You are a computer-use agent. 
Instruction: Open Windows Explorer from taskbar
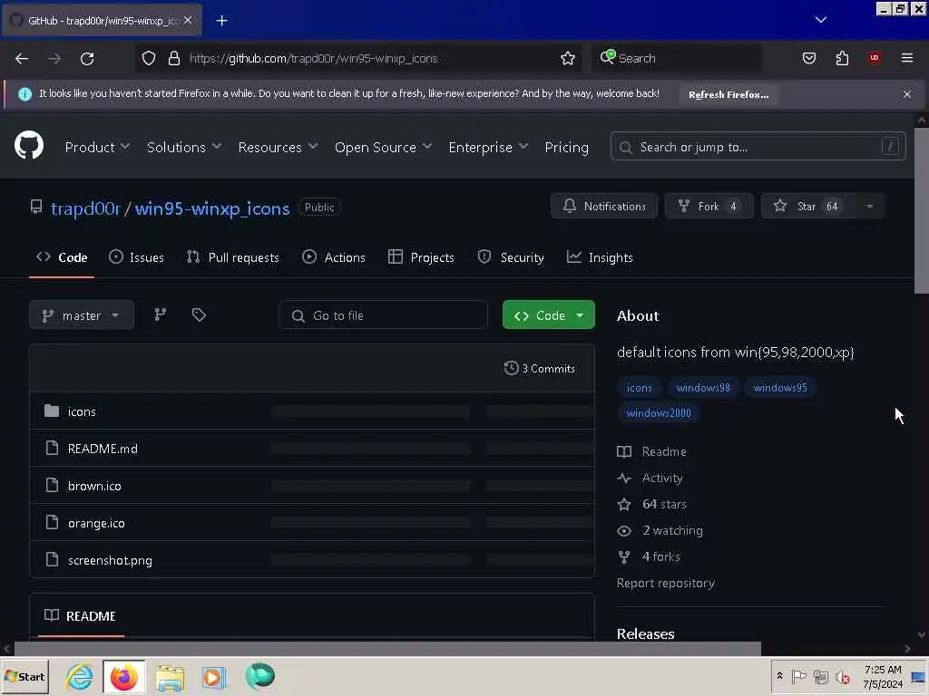coord(170,676)
